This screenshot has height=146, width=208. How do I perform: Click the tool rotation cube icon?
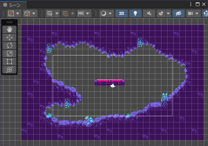(x=27, y=13)
